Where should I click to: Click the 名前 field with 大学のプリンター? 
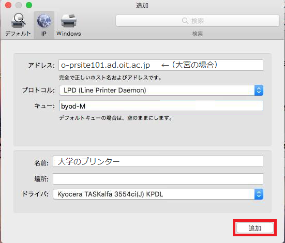158,161
